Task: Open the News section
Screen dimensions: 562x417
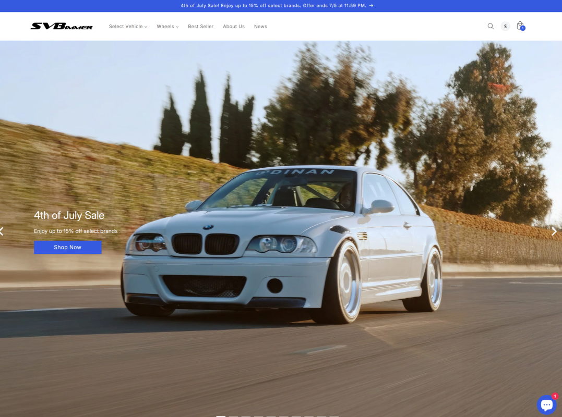Action: pyautogui.click(x=260, y=27)
